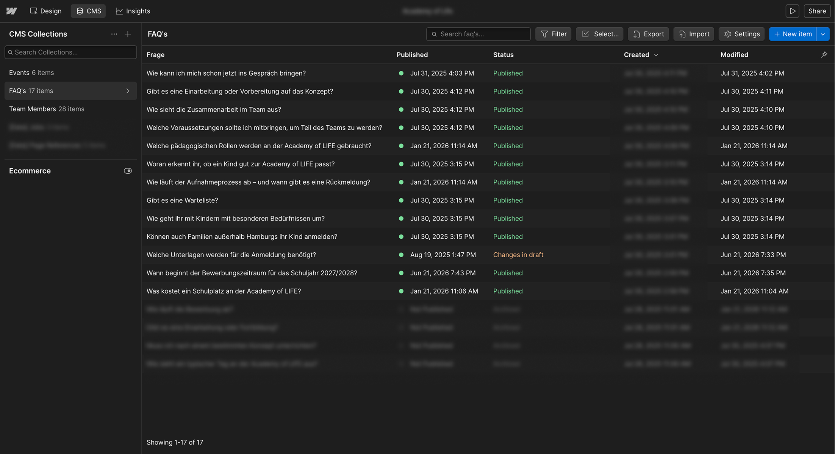The image size is (835, 454).
Task: Open the Design tab
Action: click(x=46, y=11)
